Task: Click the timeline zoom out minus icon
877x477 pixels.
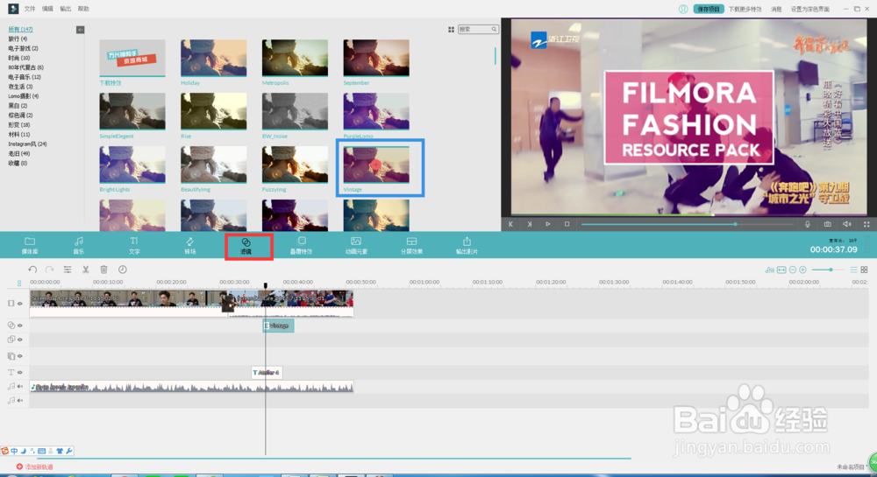Action: (x=793, y=270)
